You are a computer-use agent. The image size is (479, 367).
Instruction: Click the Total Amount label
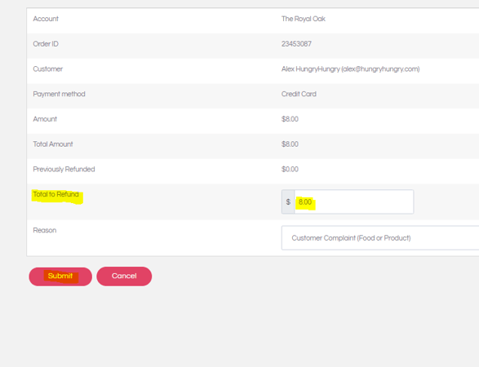53,144
